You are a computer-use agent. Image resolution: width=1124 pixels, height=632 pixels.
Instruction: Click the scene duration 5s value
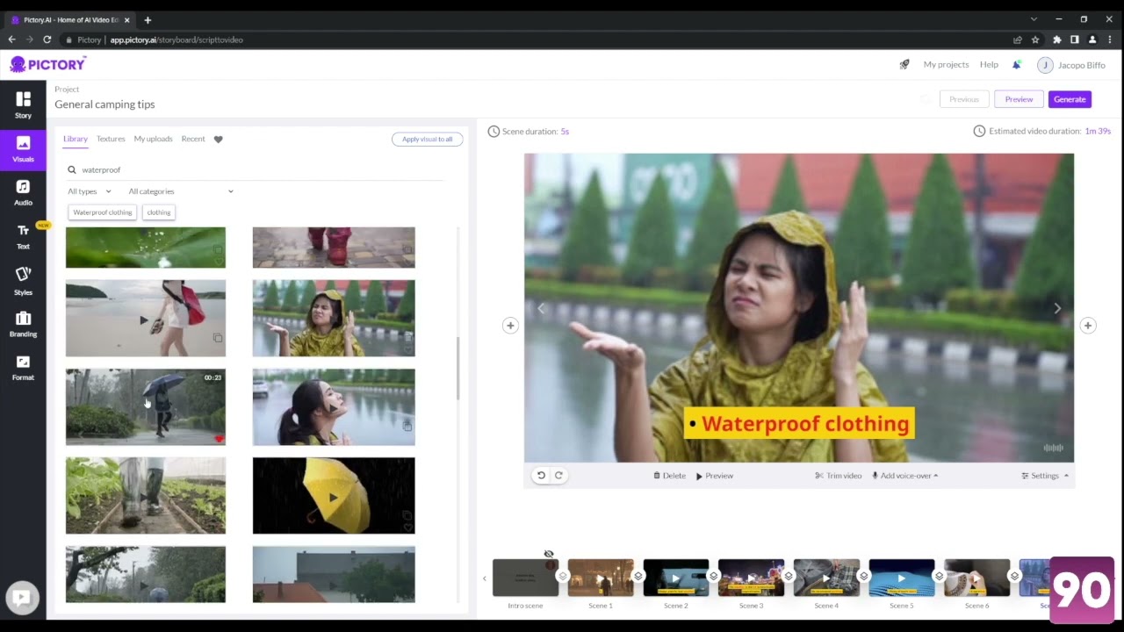565,132
